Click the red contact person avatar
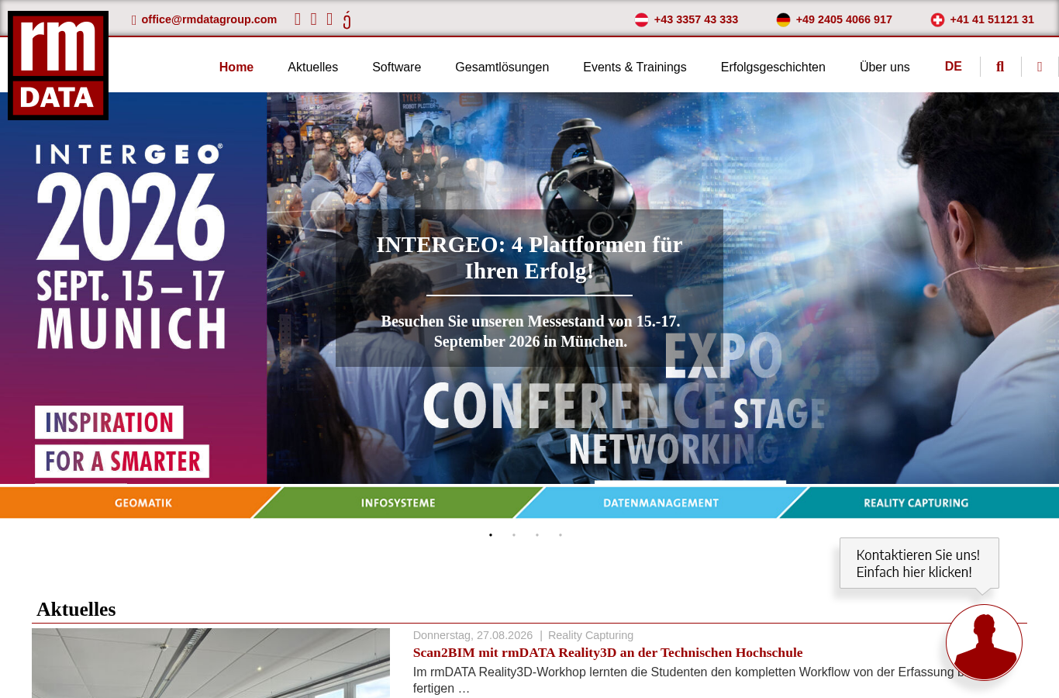The height and width of the screenshot is (698, 1059). (984, 642)
